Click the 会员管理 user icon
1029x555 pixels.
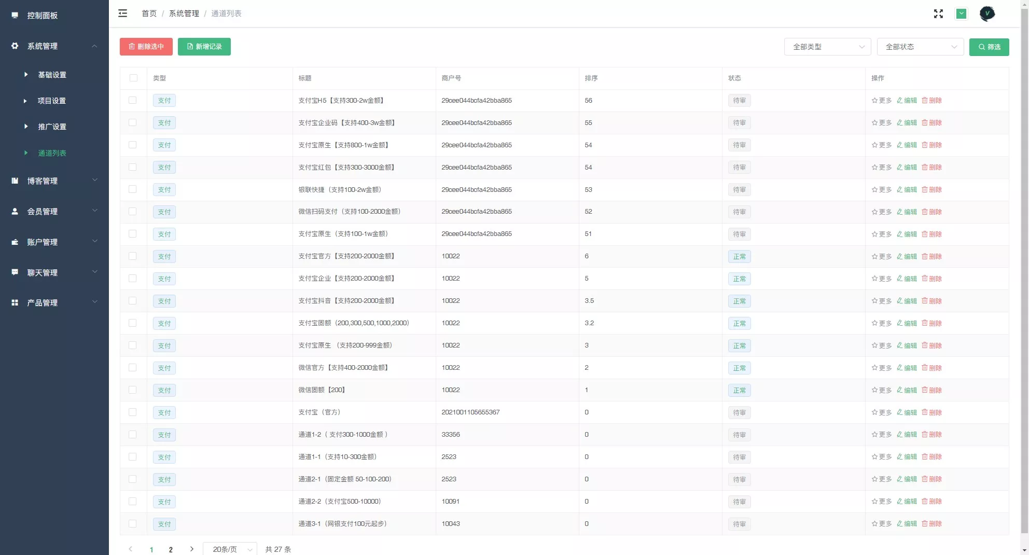pyautogui.click(x=15, y=212)
